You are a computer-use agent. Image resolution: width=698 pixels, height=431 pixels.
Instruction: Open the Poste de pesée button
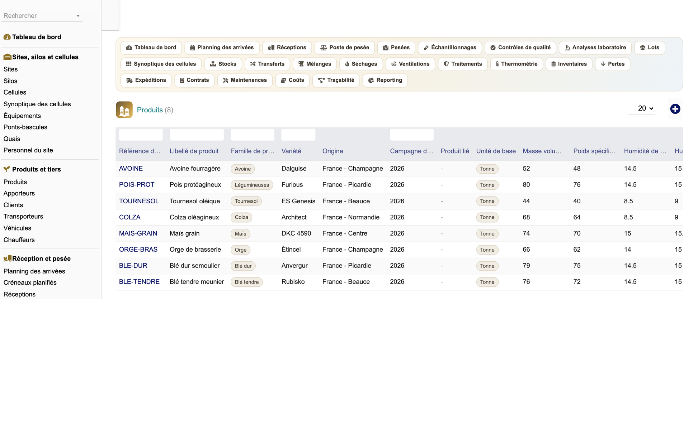coord(344,48)
